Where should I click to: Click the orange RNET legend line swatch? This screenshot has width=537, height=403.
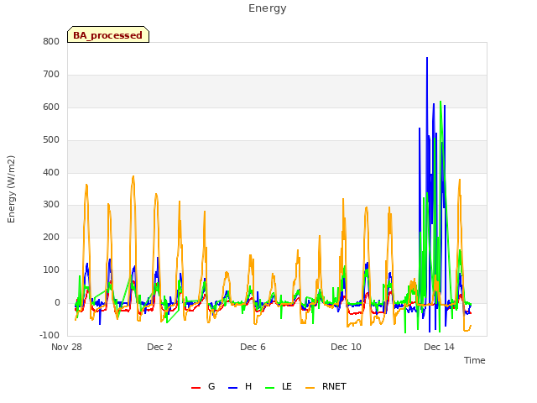tap(310, 388)
